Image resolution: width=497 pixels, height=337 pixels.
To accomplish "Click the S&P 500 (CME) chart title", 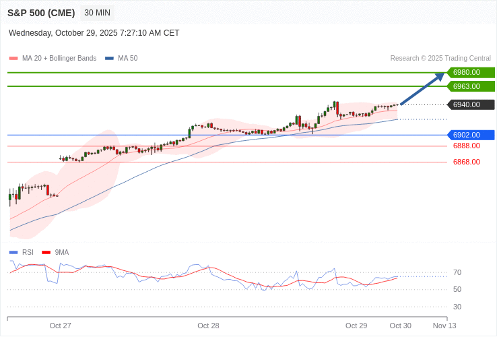I will tap(41, 13).
